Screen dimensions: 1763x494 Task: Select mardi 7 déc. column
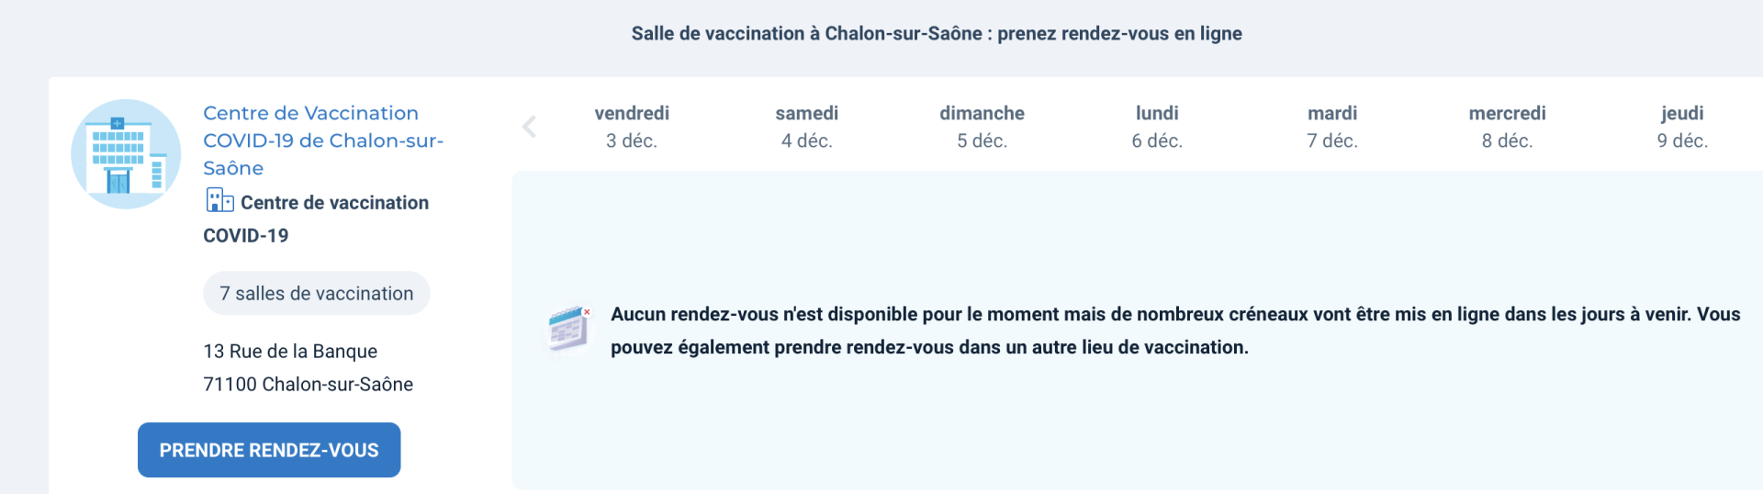pos(1332,127)
